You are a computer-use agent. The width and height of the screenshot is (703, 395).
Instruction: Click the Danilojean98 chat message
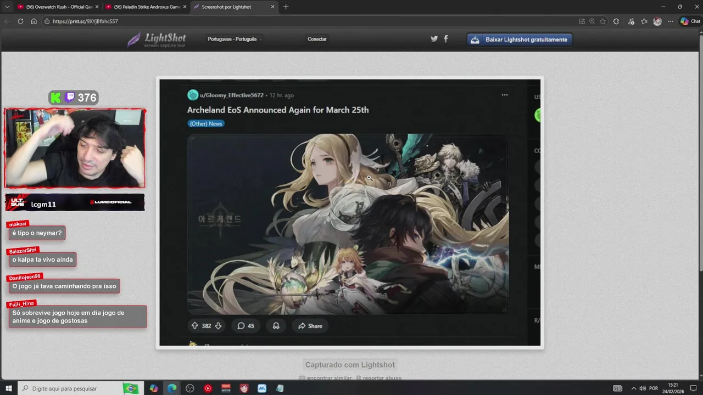tap(64, 286)
